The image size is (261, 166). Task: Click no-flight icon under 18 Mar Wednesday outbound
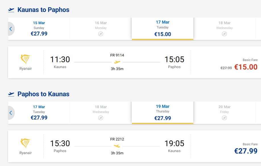224,34
